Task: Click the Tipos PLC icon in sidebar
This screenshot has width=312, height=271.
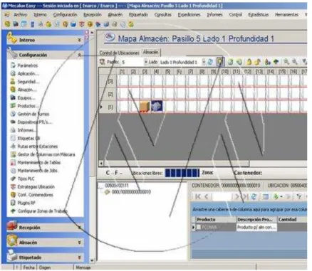Action: (13, 179)
